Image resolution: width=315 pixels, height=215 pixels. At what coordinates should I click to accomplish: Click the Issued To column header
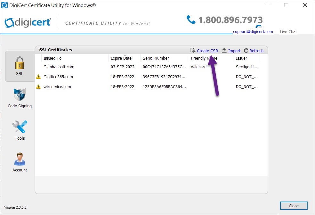point(52,58)
